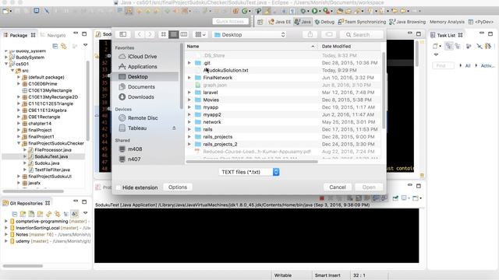Maximize the Git Repositories view
The image size is (499, 280).
coord(84,201)
